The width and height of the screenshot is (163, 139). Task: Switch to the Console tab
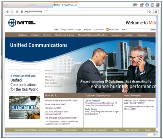(x=40, y=5)
